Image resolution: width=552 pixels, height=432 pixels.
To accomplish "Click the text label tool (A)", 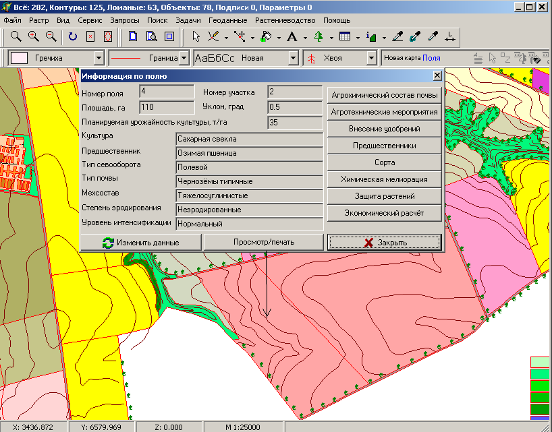I will (292, 36).
